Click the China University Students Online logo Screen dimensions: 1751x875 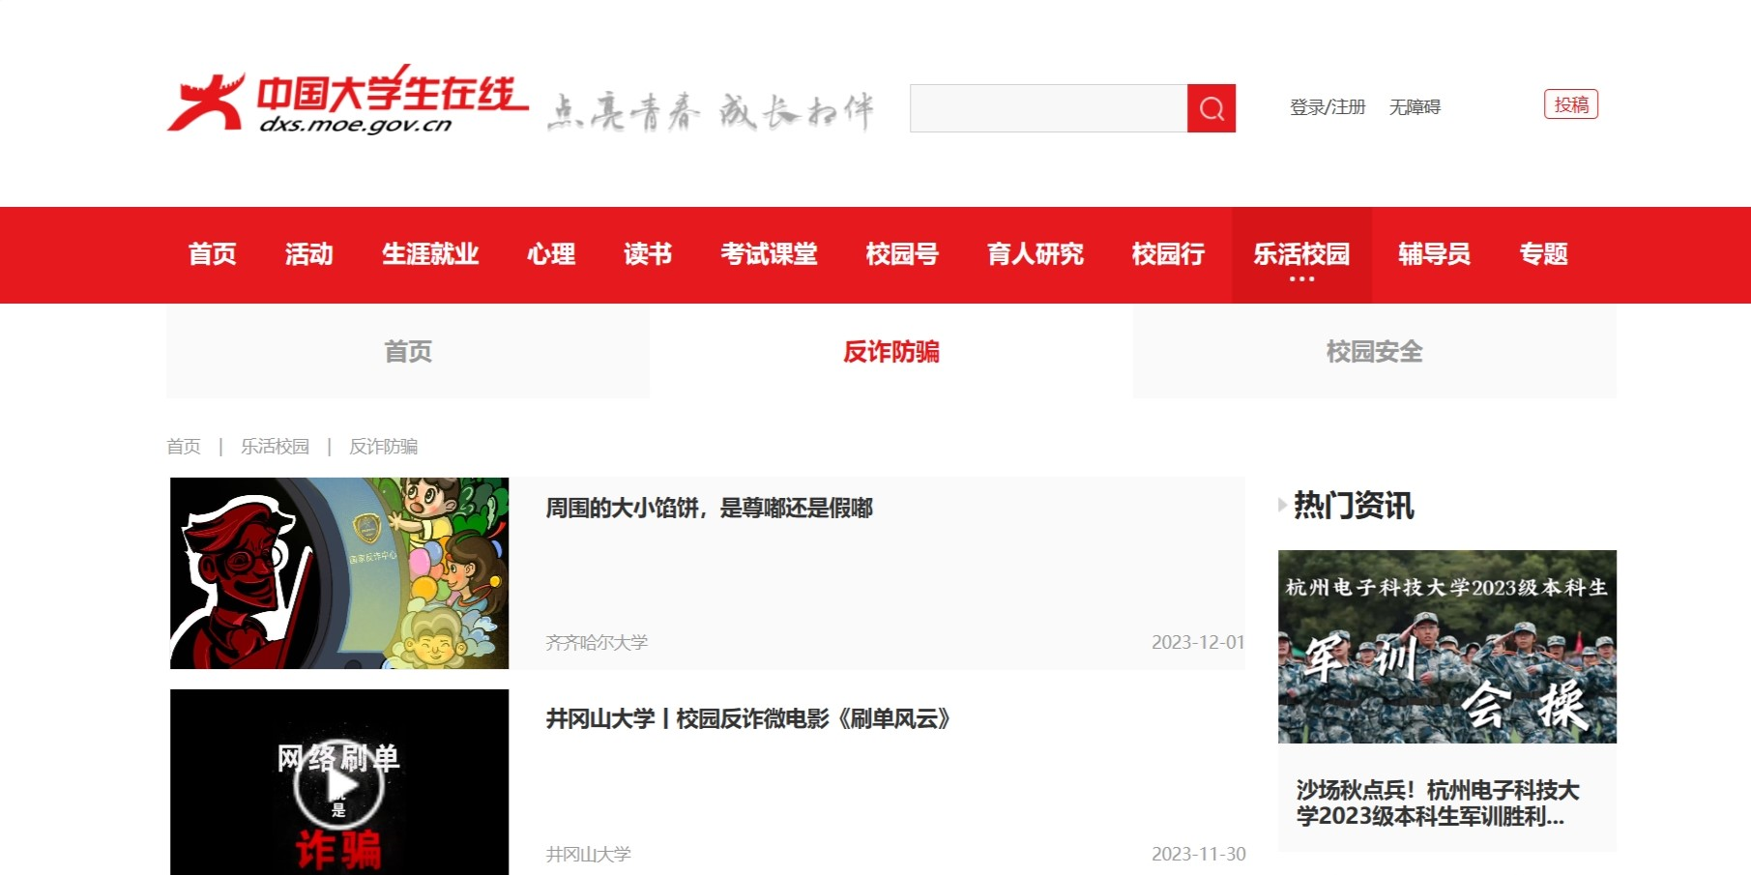click(348, 101)
